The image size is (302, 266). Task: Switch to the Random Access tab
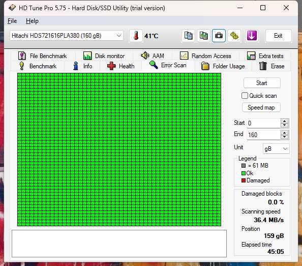[x=205, y=56]
